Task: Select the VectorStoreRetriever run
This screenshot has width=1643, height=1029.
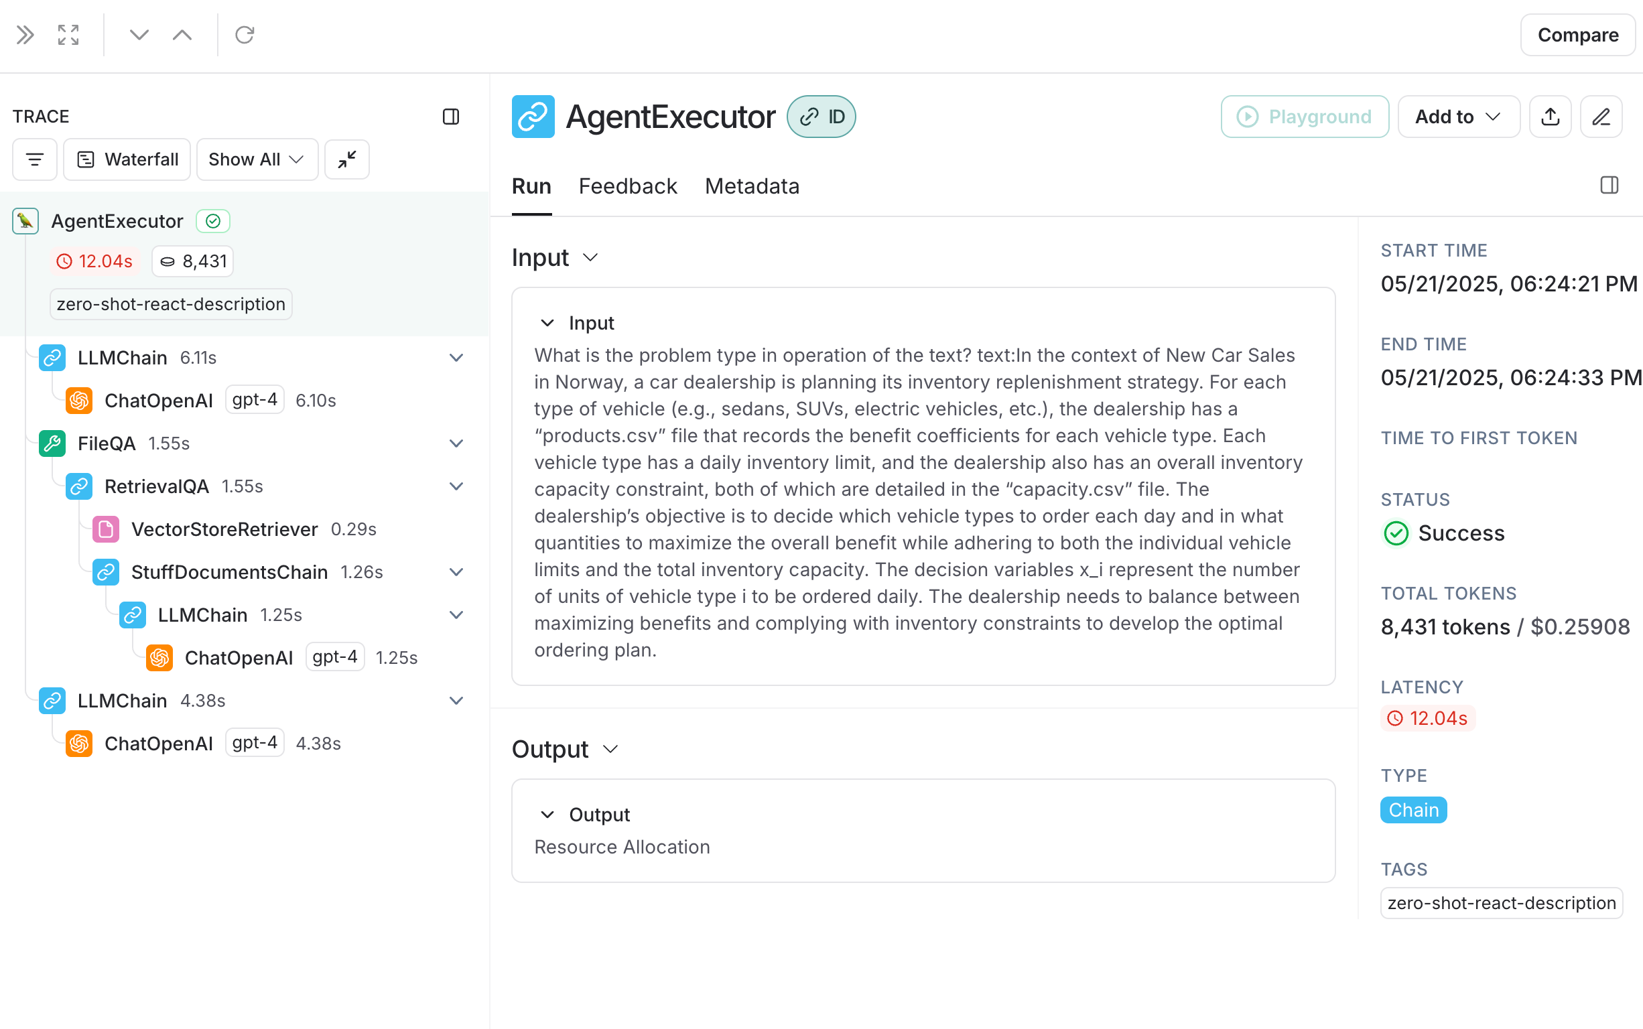Action: tap(224, 529)
